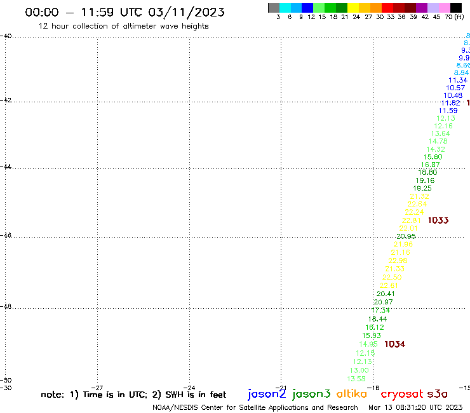Click the 10.48 wave height value

click(x=453, y=95)
